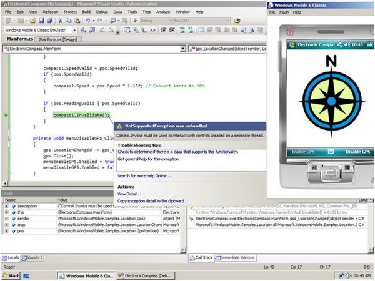Viewport: 375px width, 281px height.
Task: Open the Any CPU platform dropdown
Action: (x=229, y=21)
